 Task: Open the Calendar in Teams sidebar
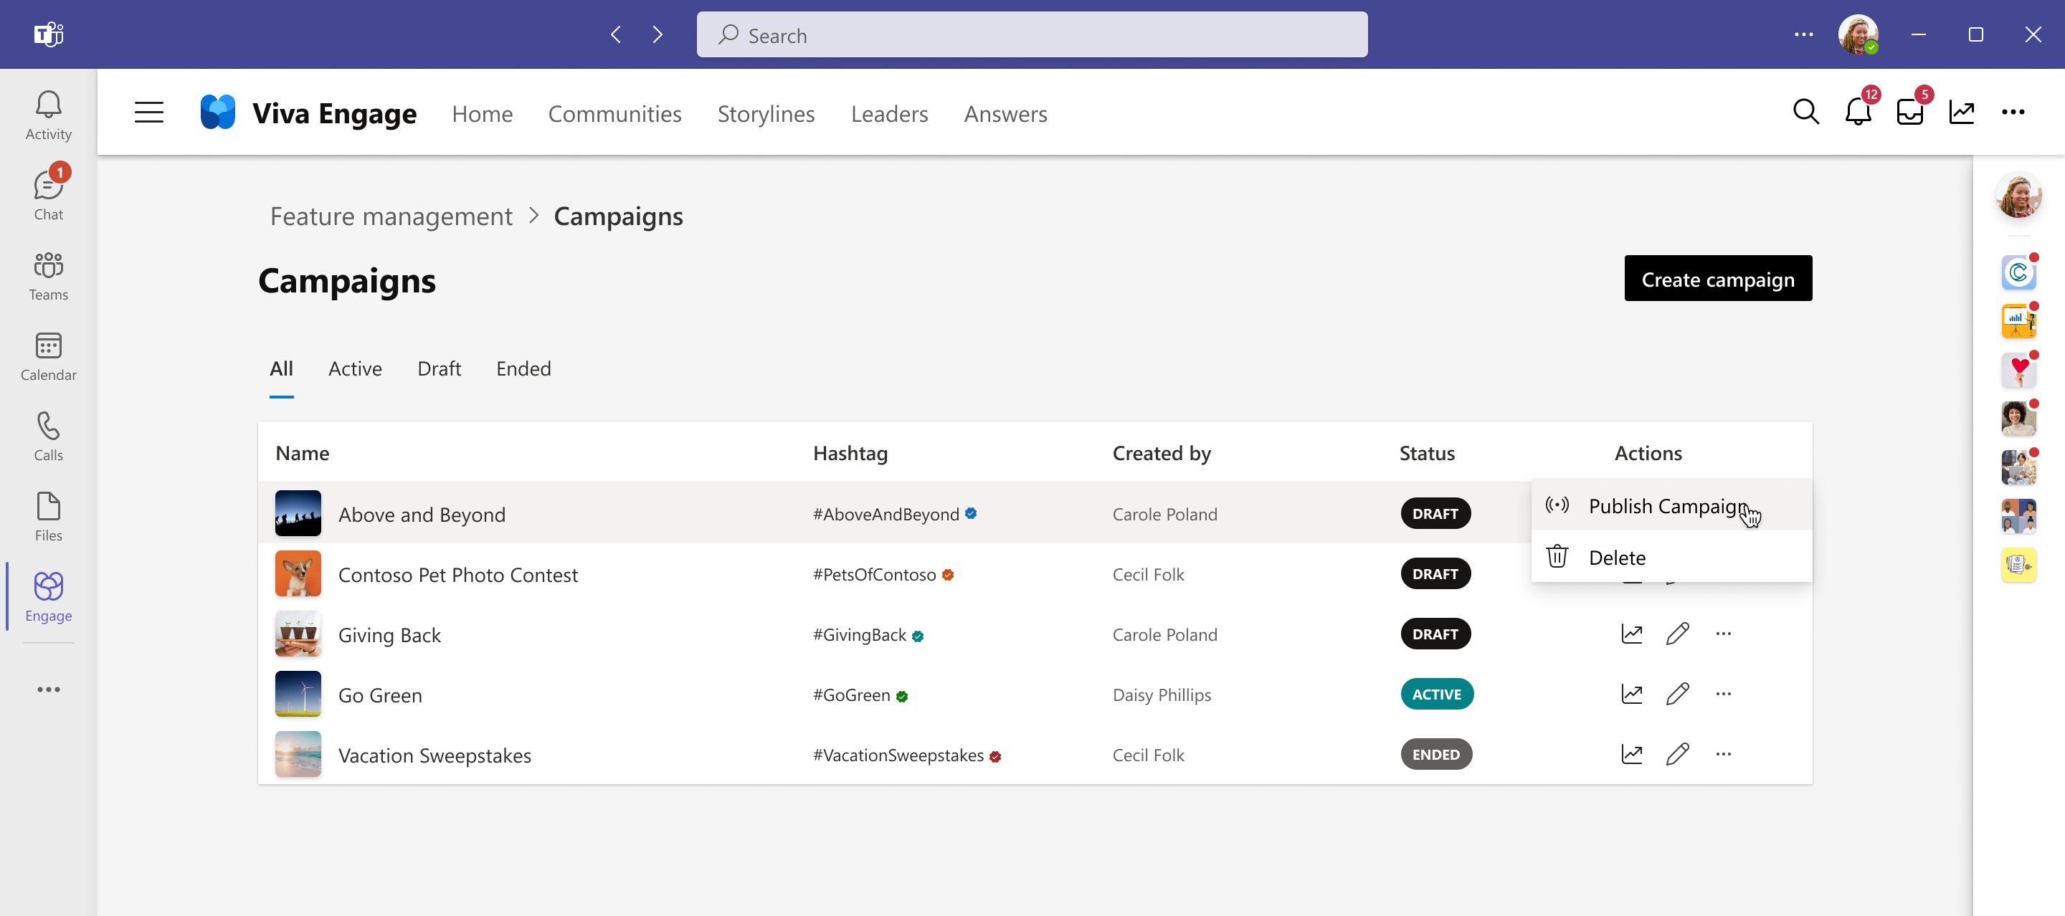[48, 356]
